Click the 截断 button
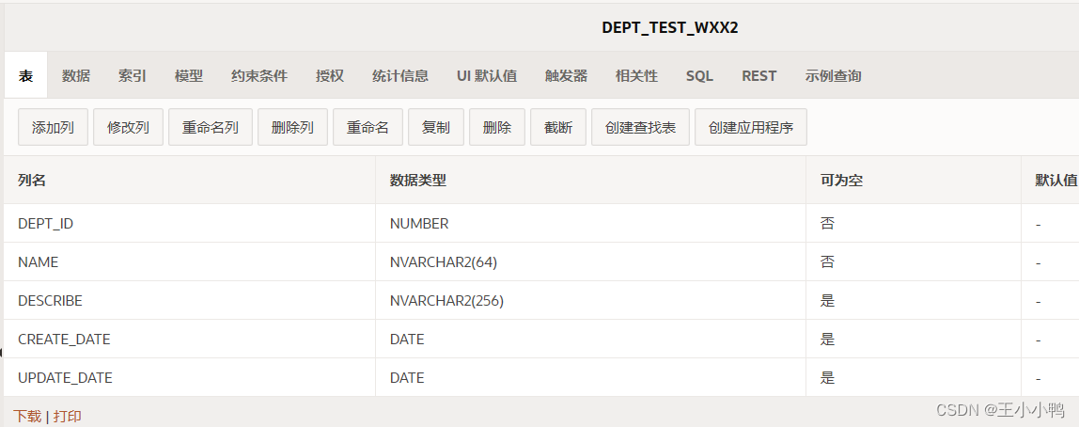Screen dimensions: 1079x427 [558, 127]
